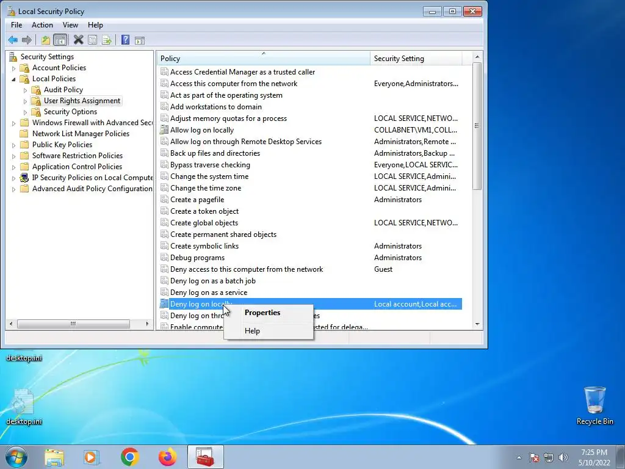Open the Windows Start button

(x=16, y=457)
